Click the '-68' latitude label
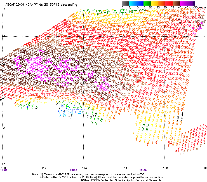The width and height of the screenshot is (207, 182). click(x=3, y=128)
